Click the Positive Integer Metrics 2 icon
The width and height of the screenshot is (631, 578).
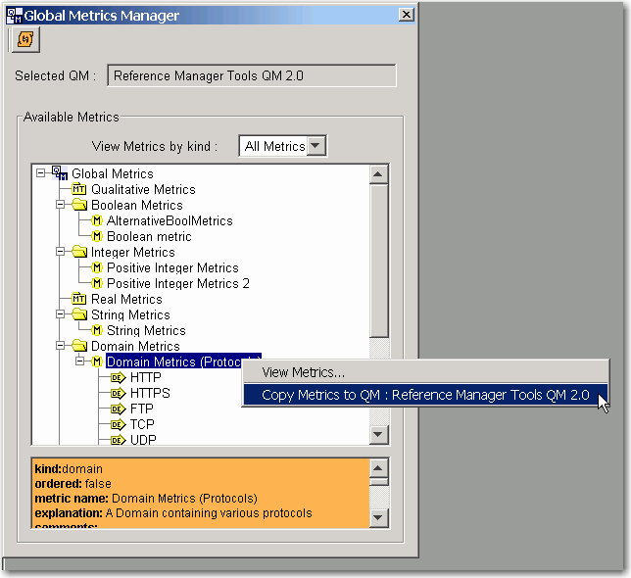(x=97, y=283)
